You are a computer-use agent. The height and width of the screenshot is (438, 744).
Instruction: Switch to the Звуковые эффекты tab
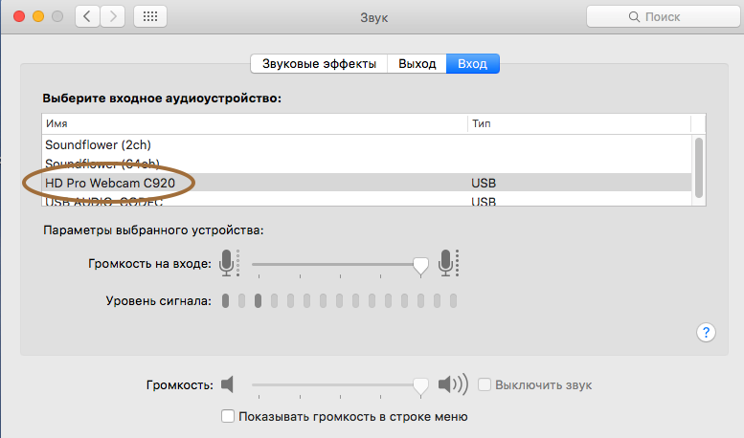[319, 63]
